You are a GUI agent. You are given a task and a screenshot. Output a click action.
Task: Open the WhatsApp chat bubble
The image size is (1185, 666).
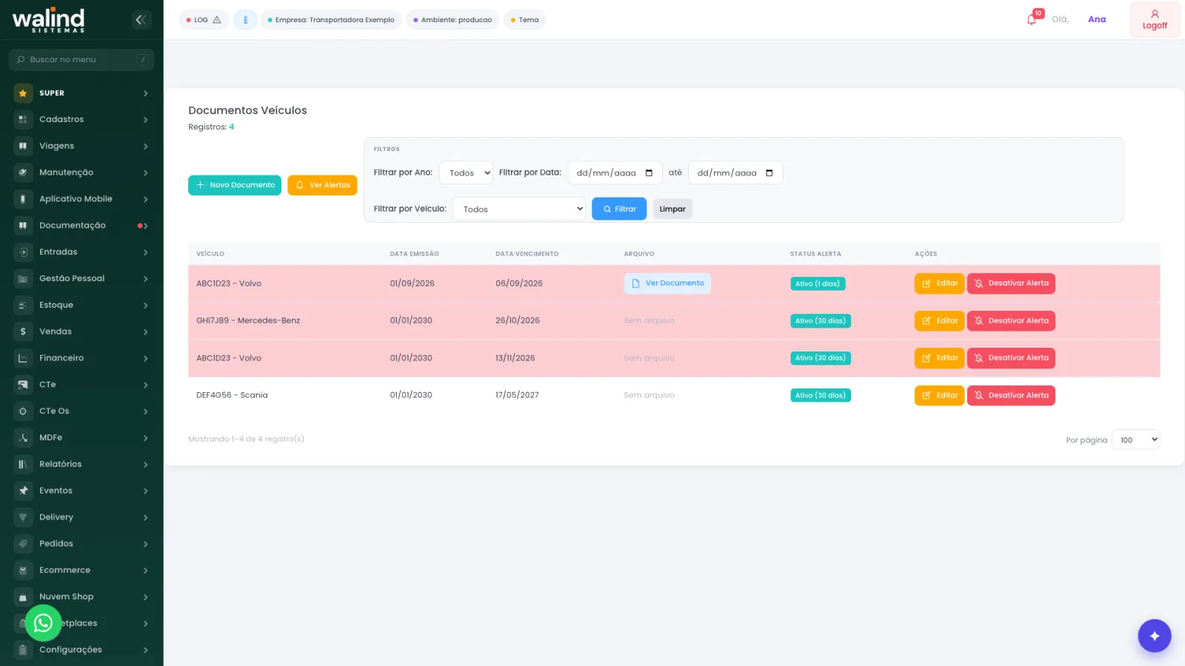(43, 623)
